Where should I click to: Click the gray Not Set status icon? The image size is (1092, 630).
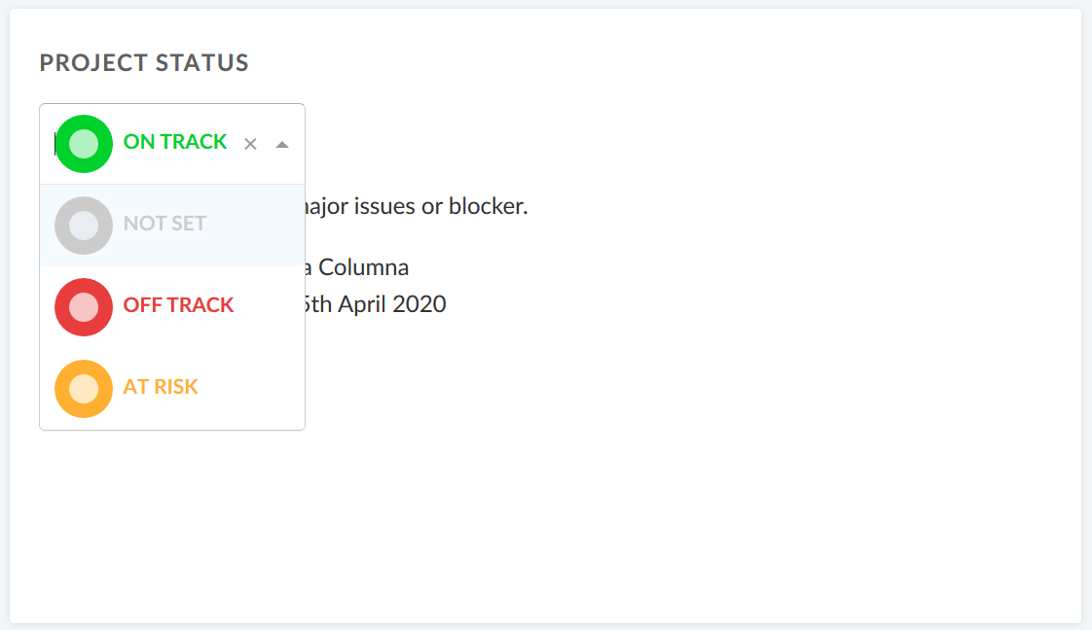(x=84, y=225)
